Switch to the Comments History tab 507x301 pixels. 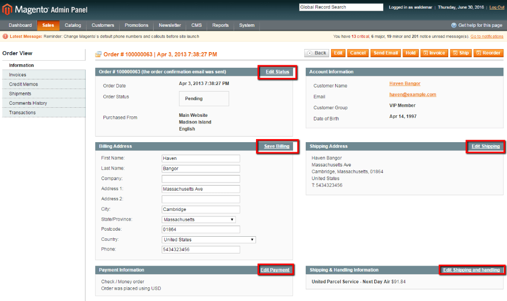(28, 103)
